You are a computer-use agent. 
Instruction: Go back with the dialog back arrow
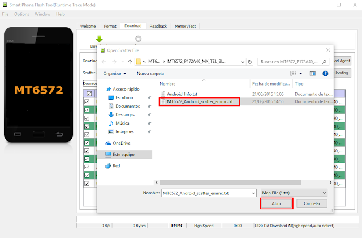coord(104,62)
